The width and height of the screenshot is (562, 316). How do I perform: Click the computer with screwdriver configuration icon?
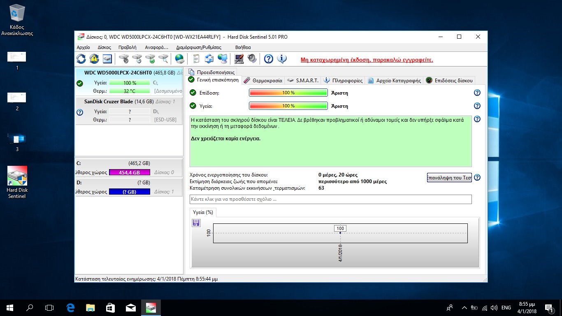(x=239, y=59)
